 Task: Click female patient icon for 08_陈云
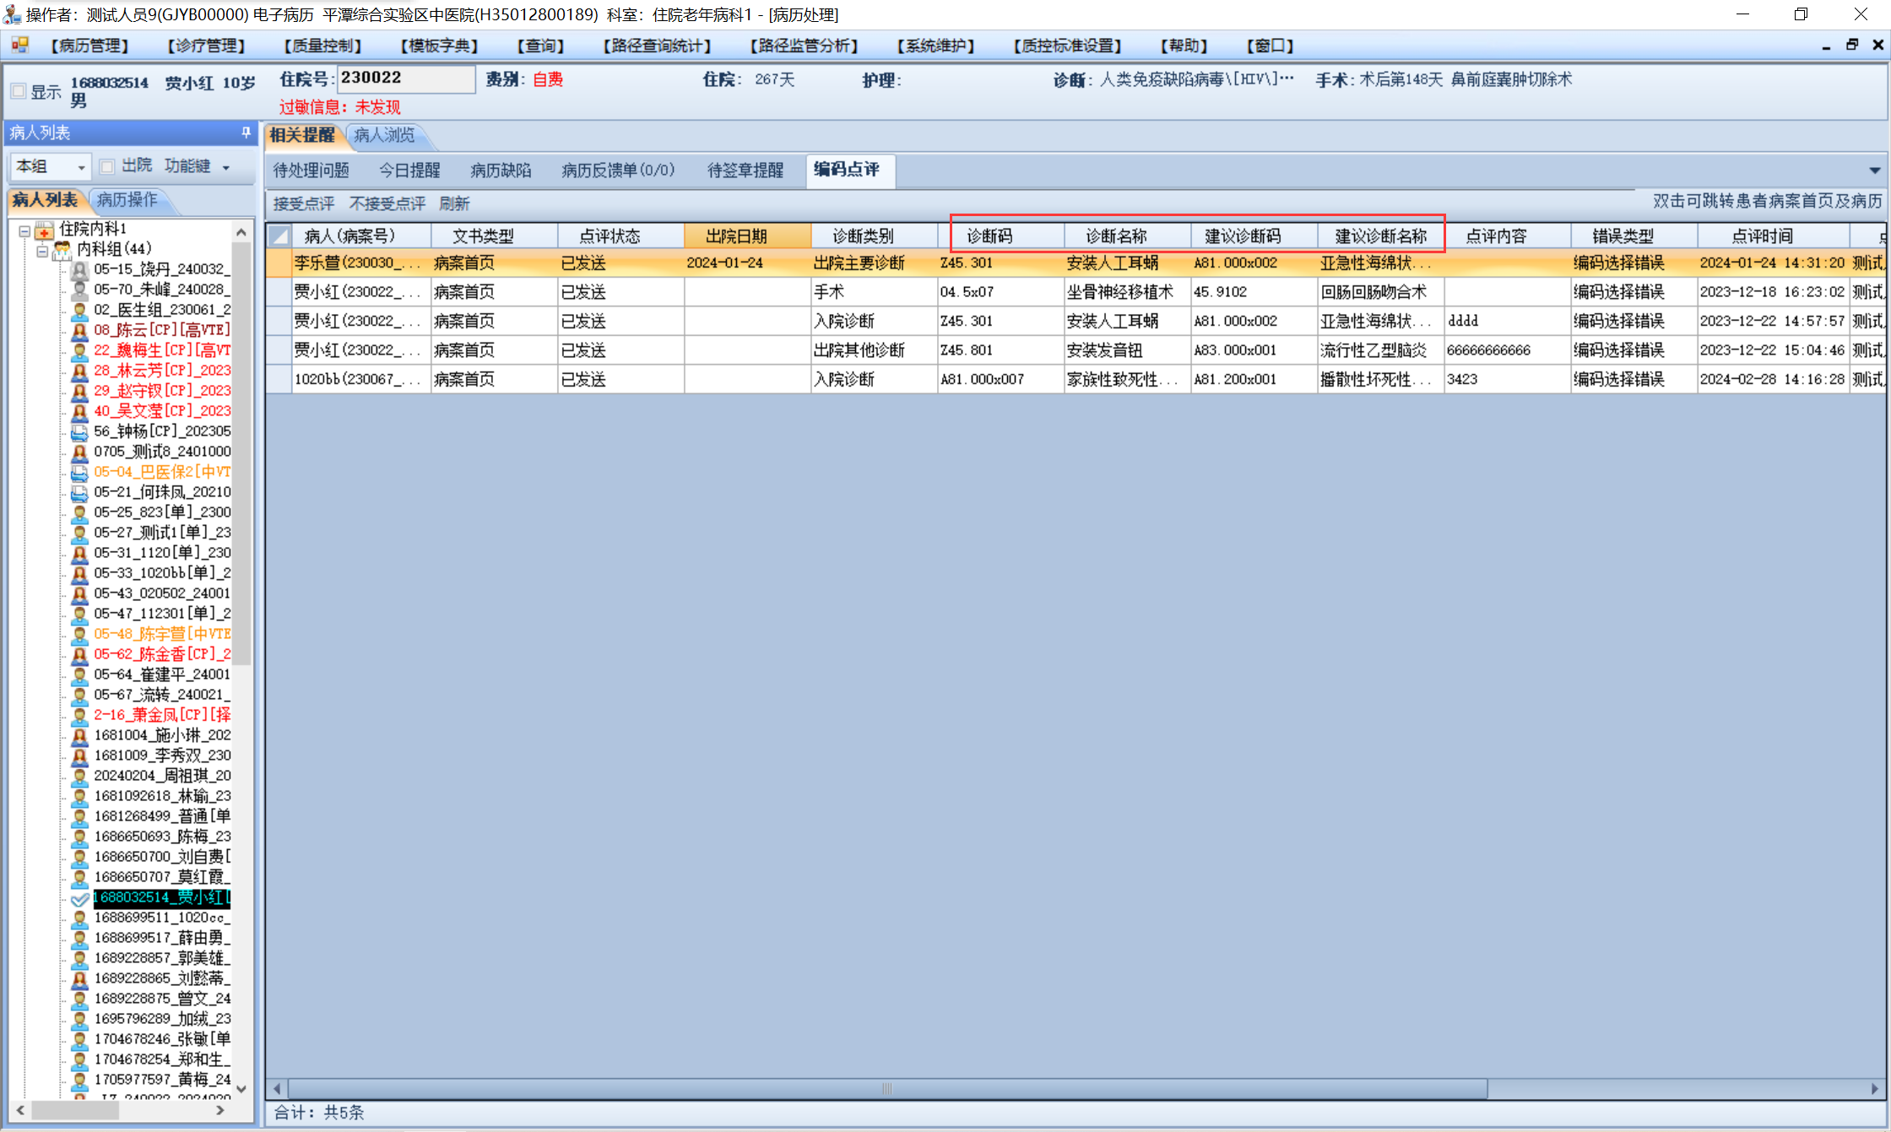(79, 331)
